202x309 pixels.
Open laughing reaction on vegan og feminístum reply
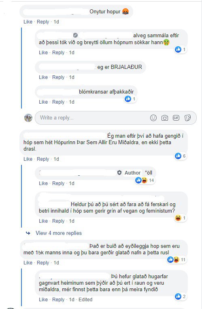pos(181,218)
